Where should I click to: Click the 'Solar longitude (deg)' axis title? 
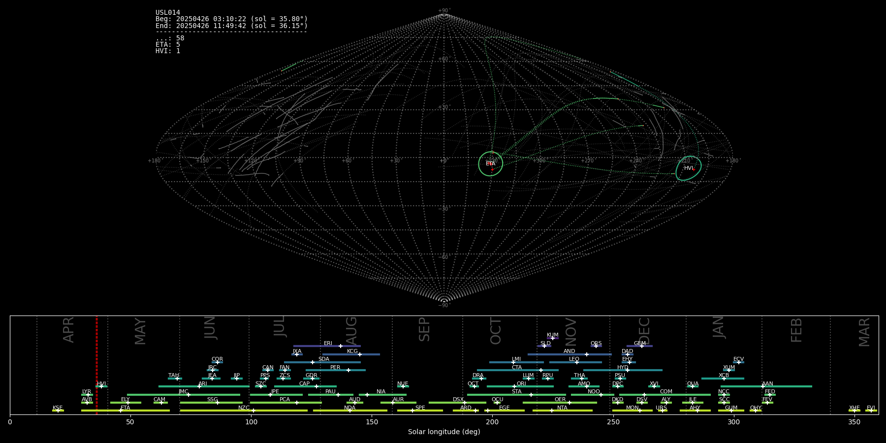tap(444, 432)
